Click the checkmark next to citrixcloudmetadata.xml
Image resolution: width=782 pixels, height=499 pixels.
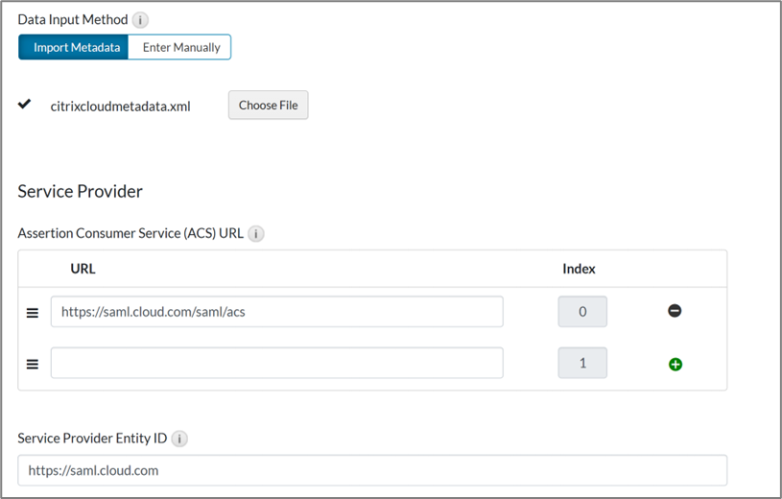25,105
